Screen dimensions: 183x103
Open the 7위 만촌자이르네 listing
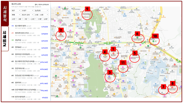30,70
